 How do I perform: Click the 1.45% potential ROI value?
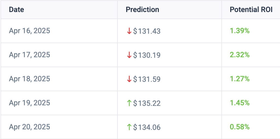point(240,103)
